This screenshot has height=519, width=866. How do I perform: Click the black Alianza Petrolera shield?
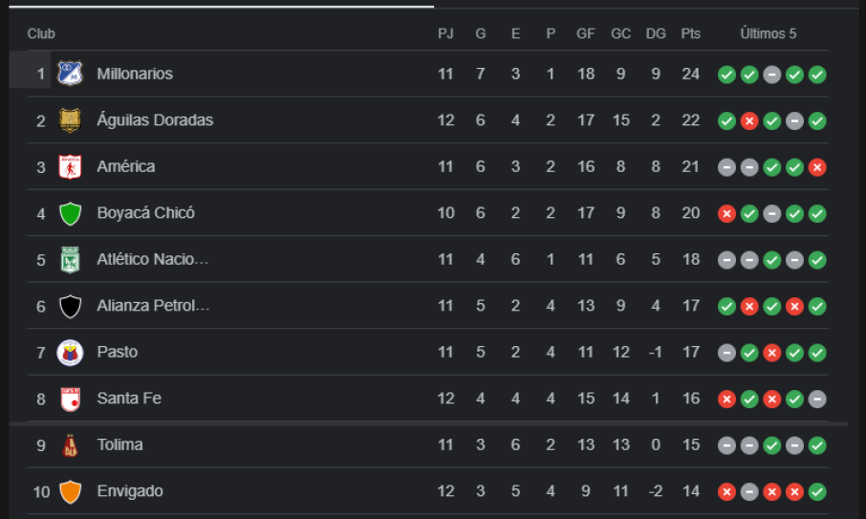(x=70, y=306)
